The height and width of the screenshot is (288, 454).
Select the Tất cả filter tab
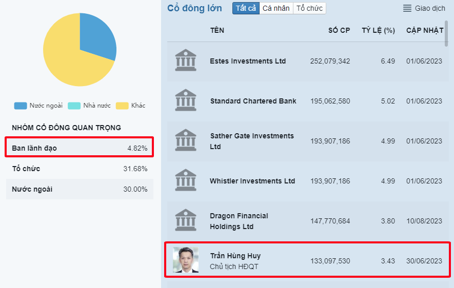(x=246, y=8)
